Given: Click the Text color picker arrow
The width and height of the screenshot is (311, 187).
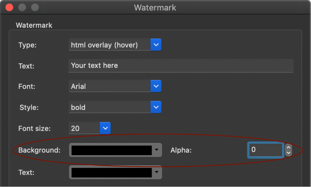Looking at the screenshot, I should click(157, 172).
